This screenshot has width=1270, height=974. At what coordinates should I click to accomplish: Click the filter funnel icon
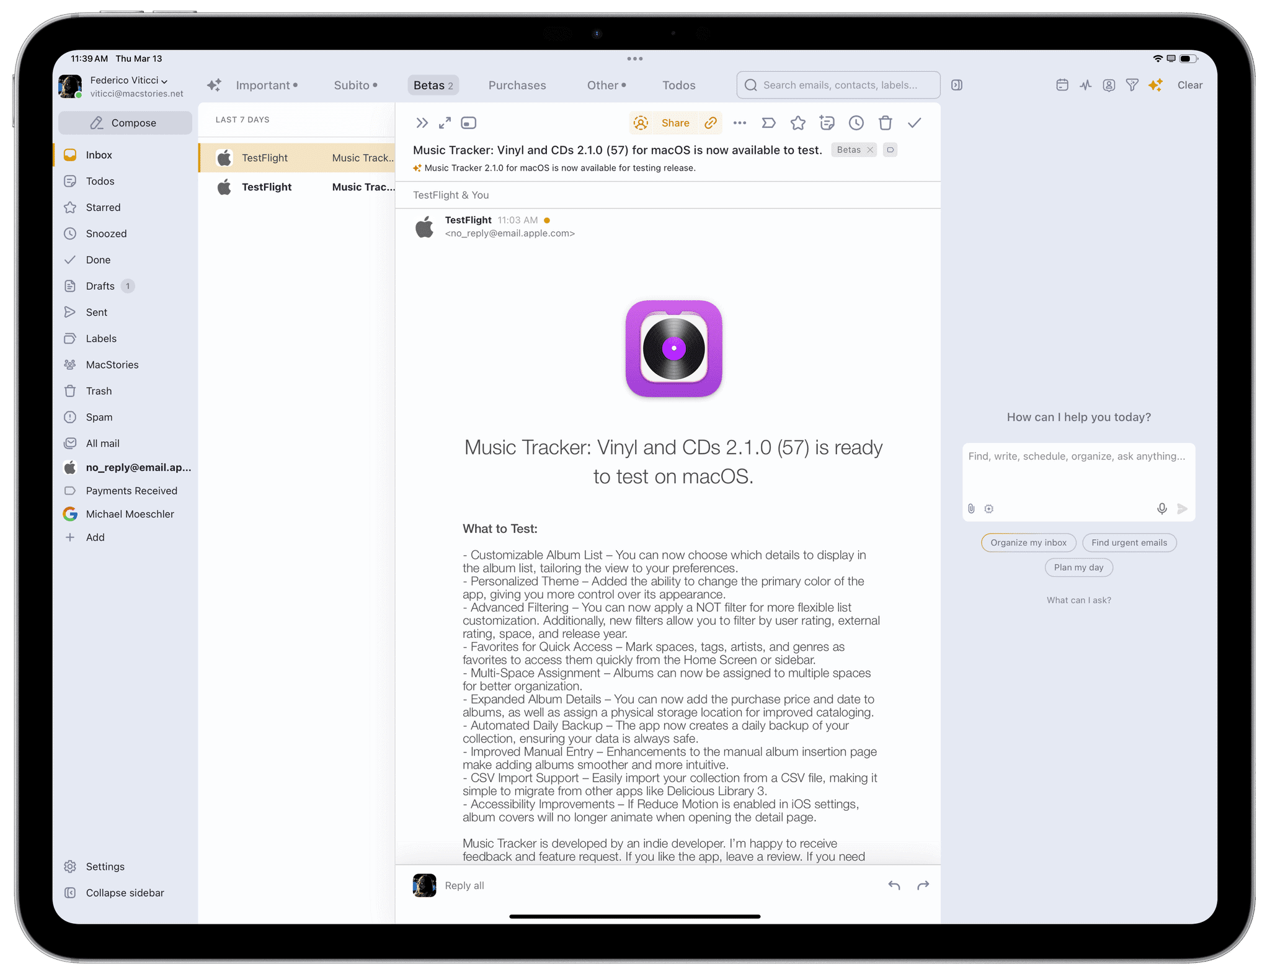(x=1132, y=85)
